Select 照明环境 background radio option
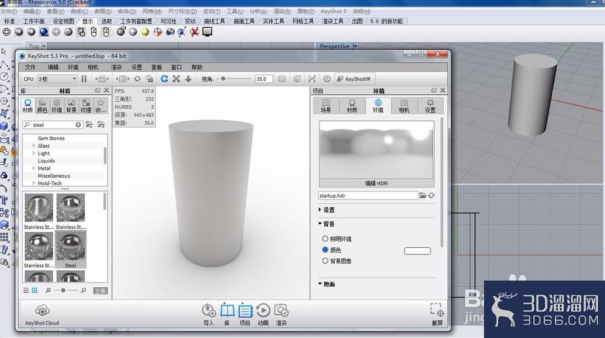Screen dimensions: 605x338 (325, 239)
